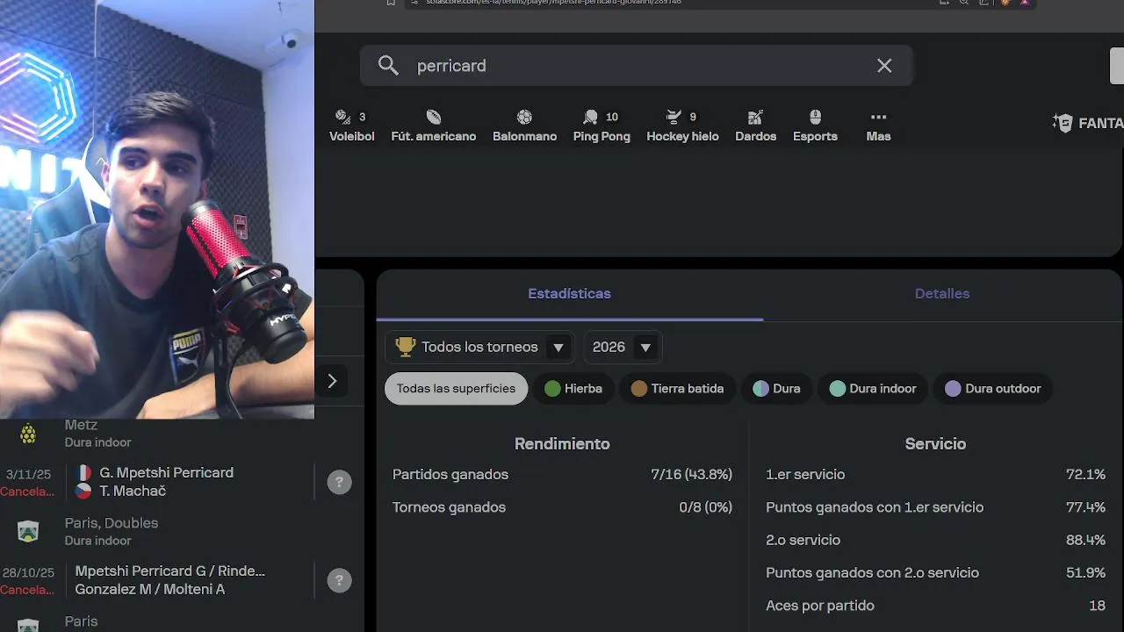Open the Dardos sport section
Screen dimensions: 1124x632
pyautogui.click(x=755, y=126)
